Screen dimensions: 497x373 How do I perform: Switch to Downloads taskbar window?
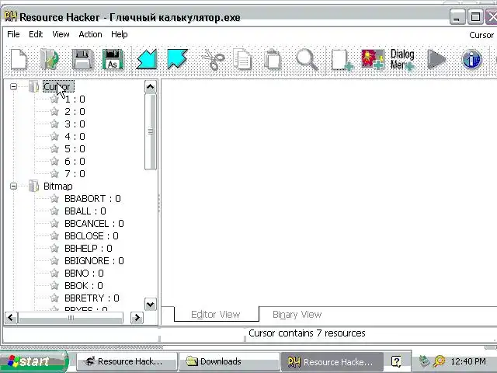pos(229,361)
